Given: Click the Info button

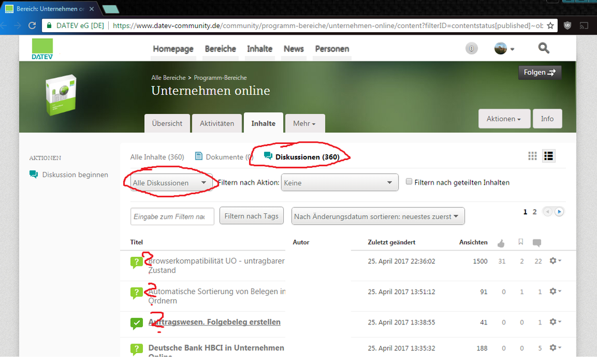Looking at the screenshot, I should [x=547, y=119].
